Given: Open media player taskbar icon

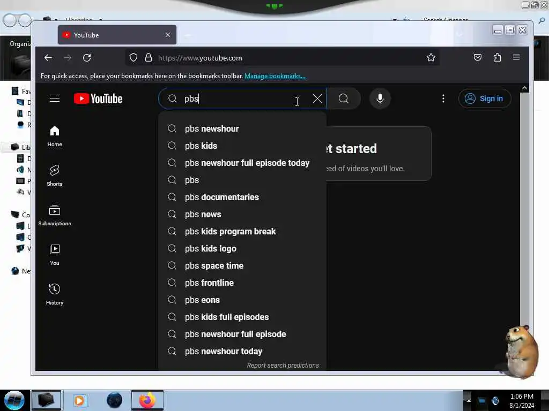Looking at the screenshot, I should [x=79, y=400].
